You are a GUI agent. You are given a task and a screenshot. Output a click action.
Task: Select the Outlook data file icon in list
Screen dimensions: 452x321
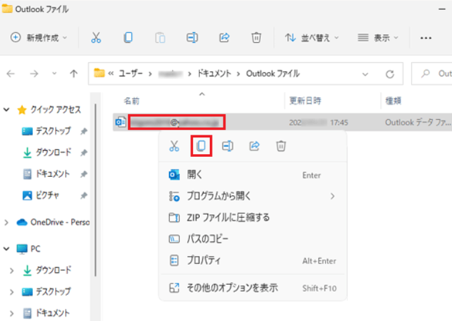121,122
